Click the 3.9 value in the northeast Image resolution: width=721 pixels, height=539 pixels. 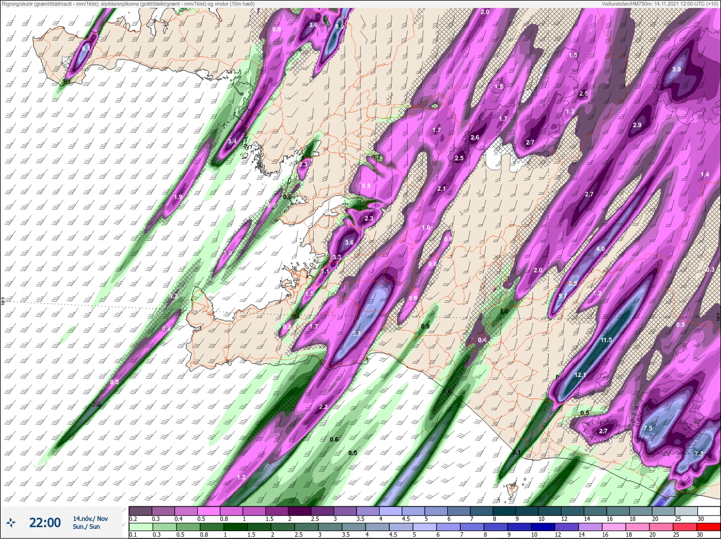point(677,69)
